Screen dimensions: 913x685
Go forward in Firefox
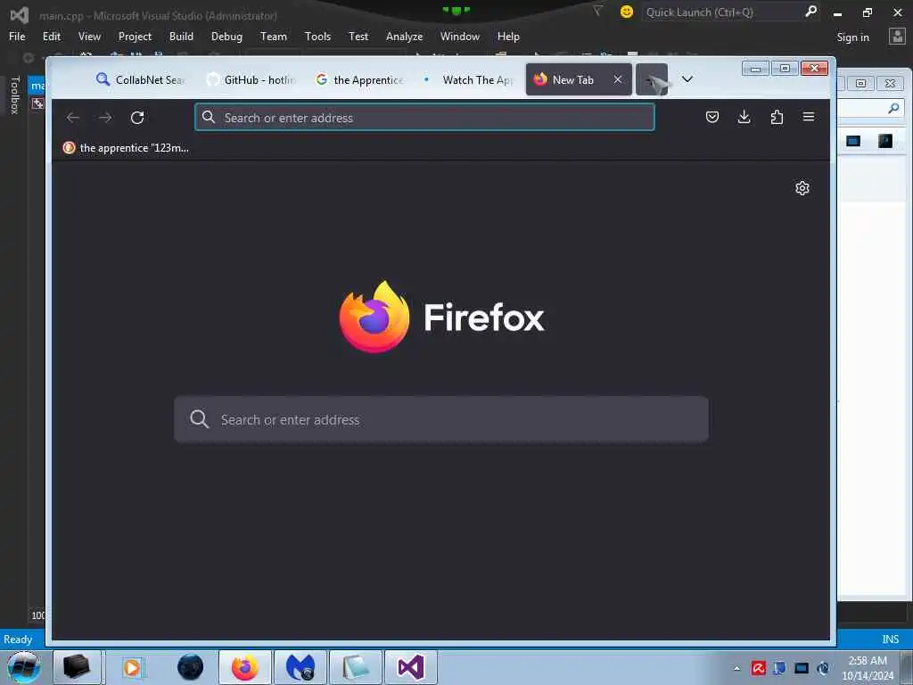105,118
